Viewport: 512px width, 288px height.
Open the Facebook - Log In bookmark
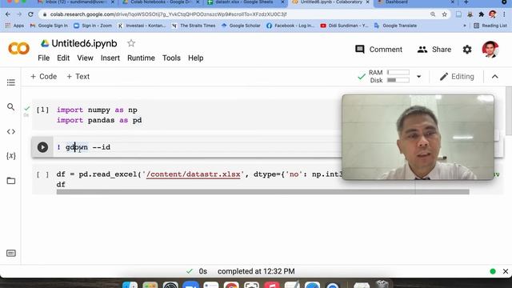pyautogui.click(x=290, y=26)
